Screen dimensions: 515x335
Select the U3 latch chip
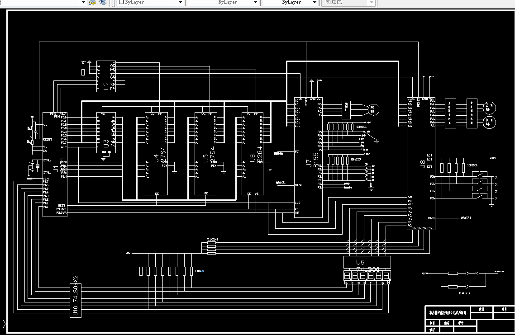(106, 133)
